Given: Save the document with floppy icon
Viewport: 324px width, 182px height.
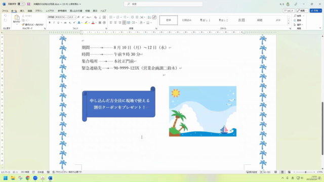Looking at the screenshot, I should tap(29, 4).
